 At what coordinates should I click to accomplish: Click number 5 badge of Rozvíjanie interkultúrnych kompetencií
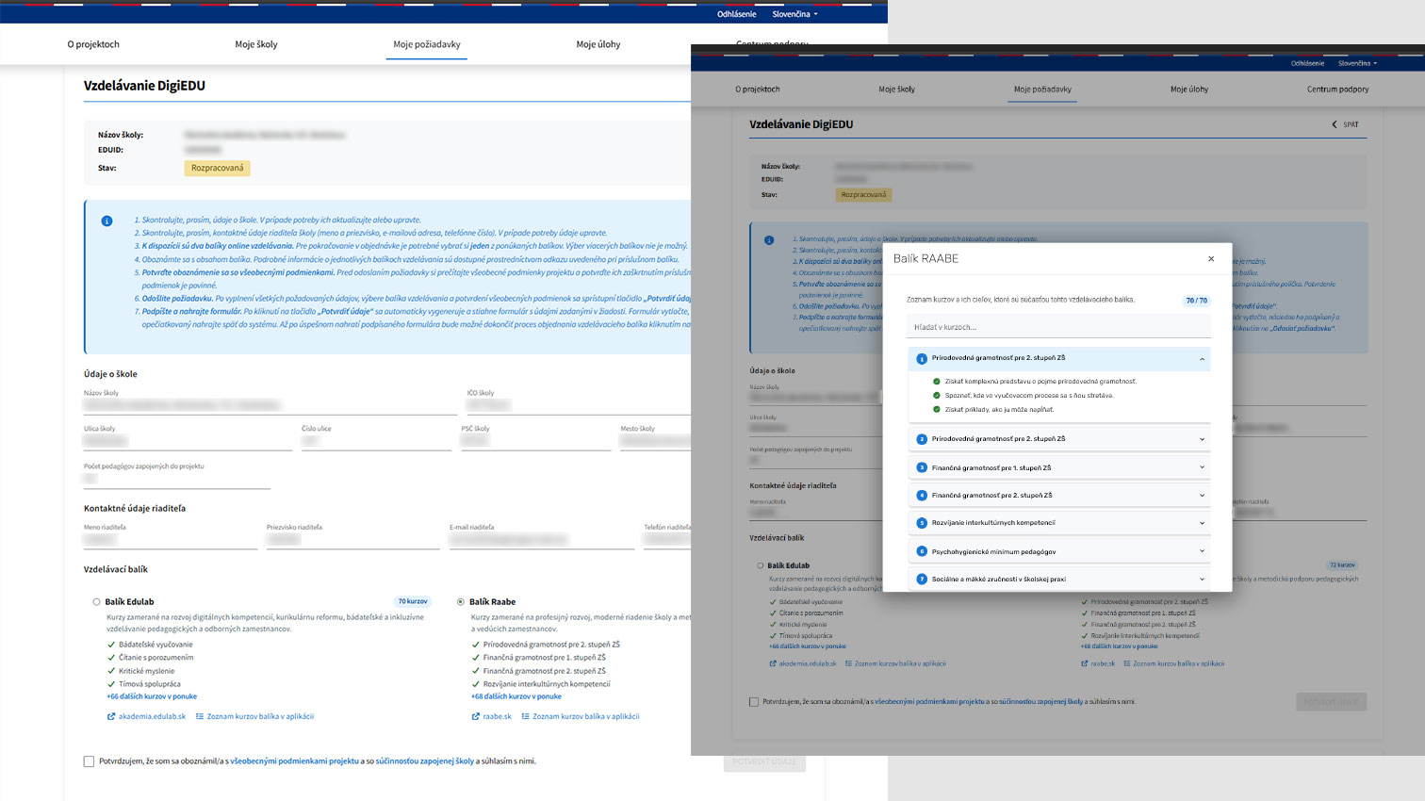(922, 523)
